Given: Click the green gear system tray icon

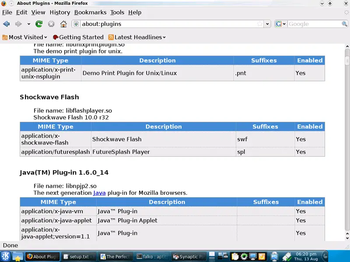Looking at the screenshot, I should point(244,257).
